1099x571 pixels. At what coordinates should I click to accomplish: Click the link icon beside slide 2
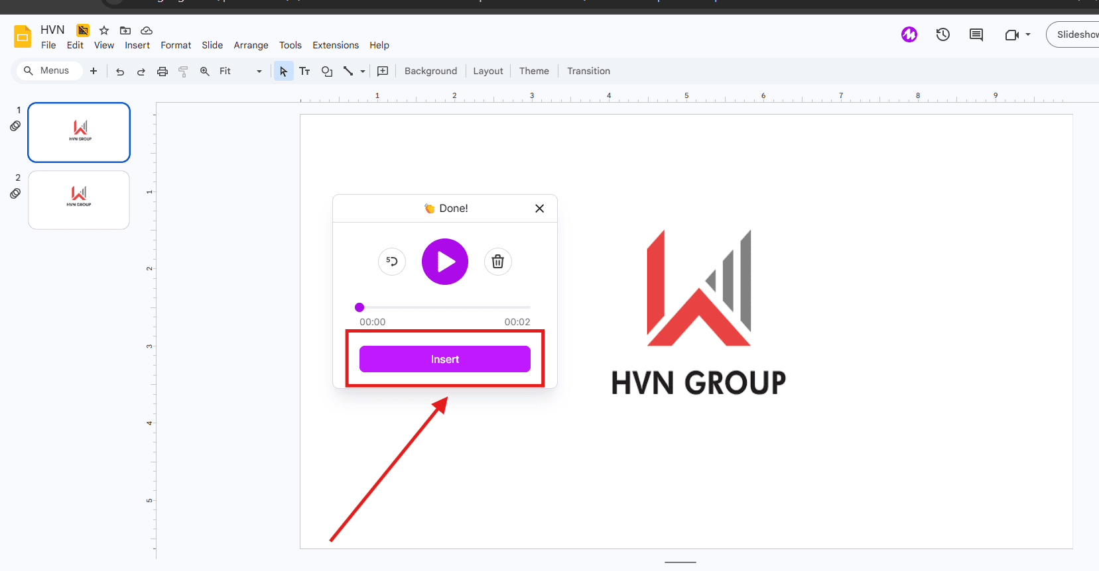[15, 193]
